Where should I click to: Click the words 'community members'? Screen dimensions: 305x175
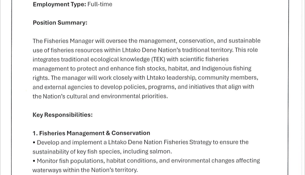pos(227,77)
